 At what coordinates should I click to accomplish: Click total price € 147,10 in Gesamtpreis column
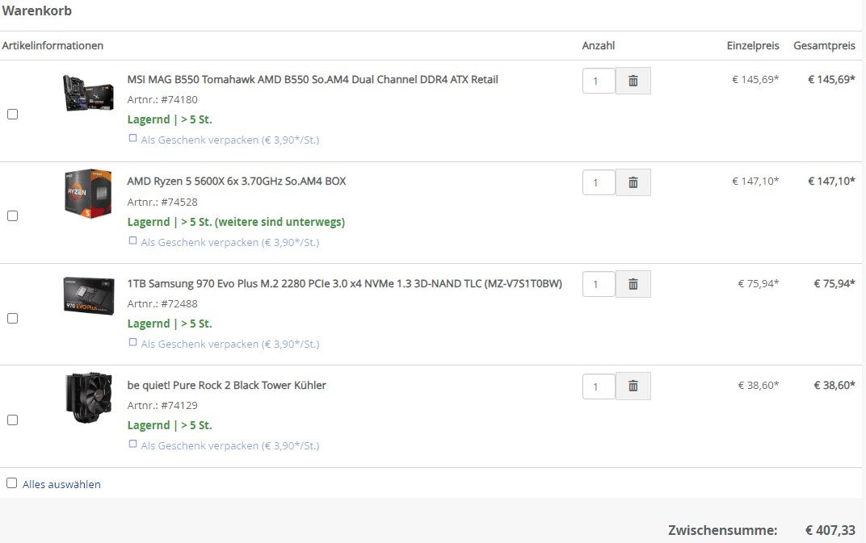click(x=831, y=181)
